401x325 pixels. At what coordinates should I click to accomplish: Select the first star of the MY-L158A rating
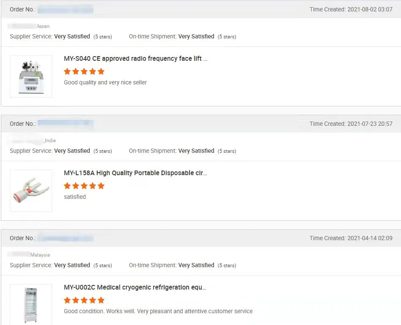pyautogui.click(x=67, y=186)
